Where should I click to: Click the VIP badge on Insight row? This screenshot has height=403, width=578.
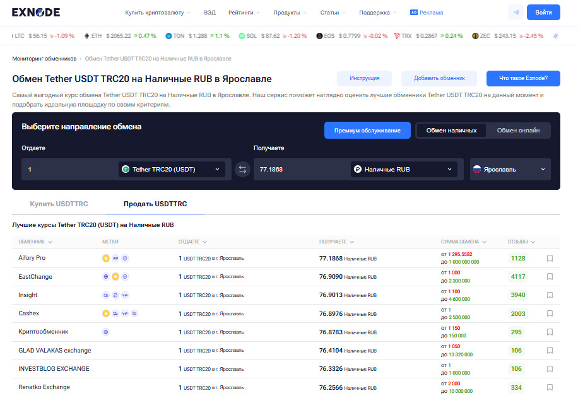(x=125, y=295)
